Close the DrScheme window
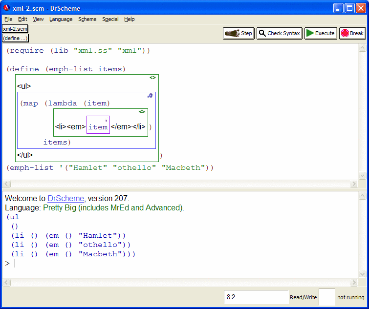The width and height of the screenshot is (369, 309). 361,8
